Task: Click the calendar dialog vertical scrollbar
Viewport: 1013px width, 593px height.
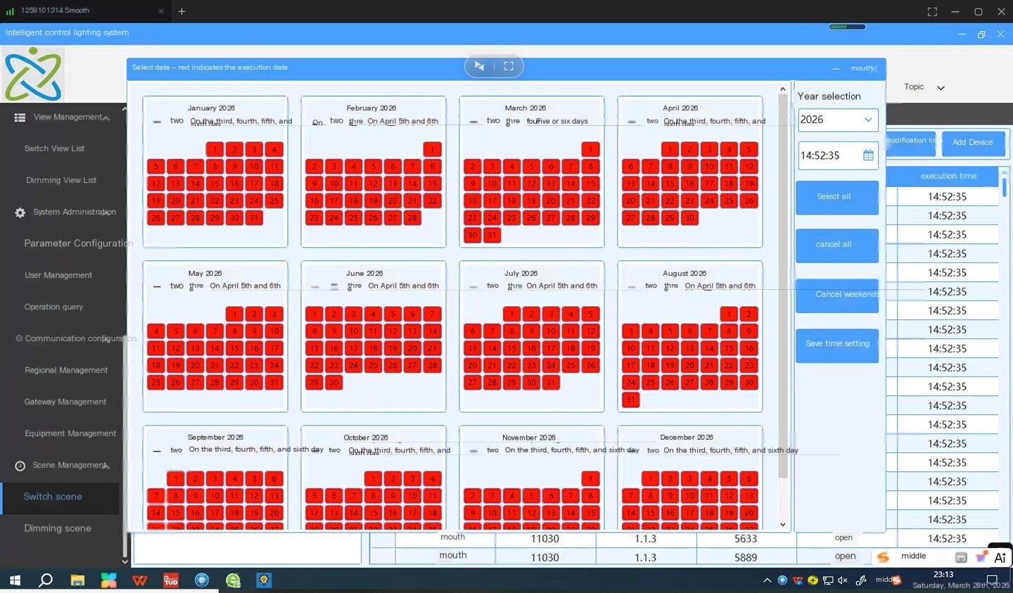Action: 782,285
